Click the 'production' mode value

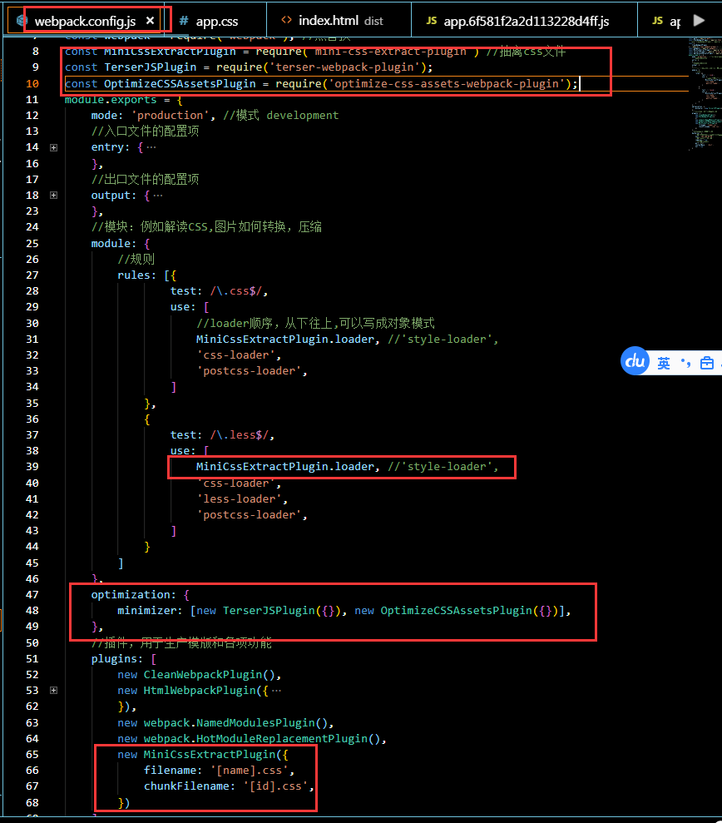tap(170, 116)
